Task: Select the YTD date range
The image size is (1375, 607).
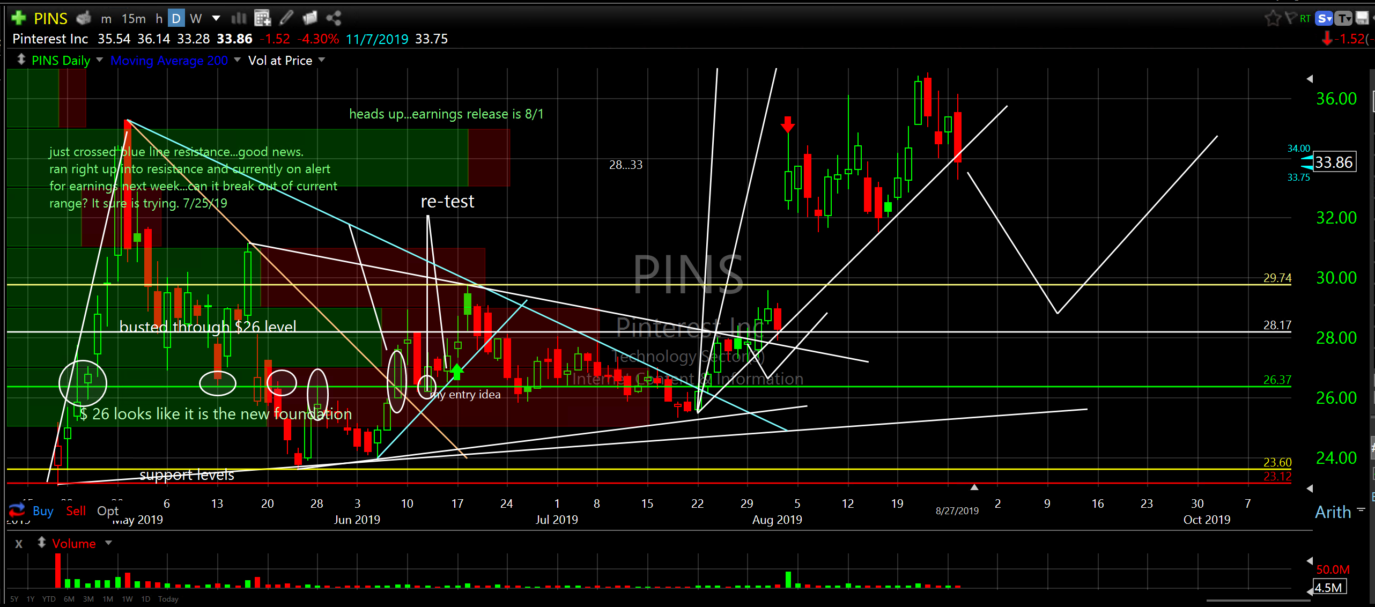Action: [x=49, y=599]
